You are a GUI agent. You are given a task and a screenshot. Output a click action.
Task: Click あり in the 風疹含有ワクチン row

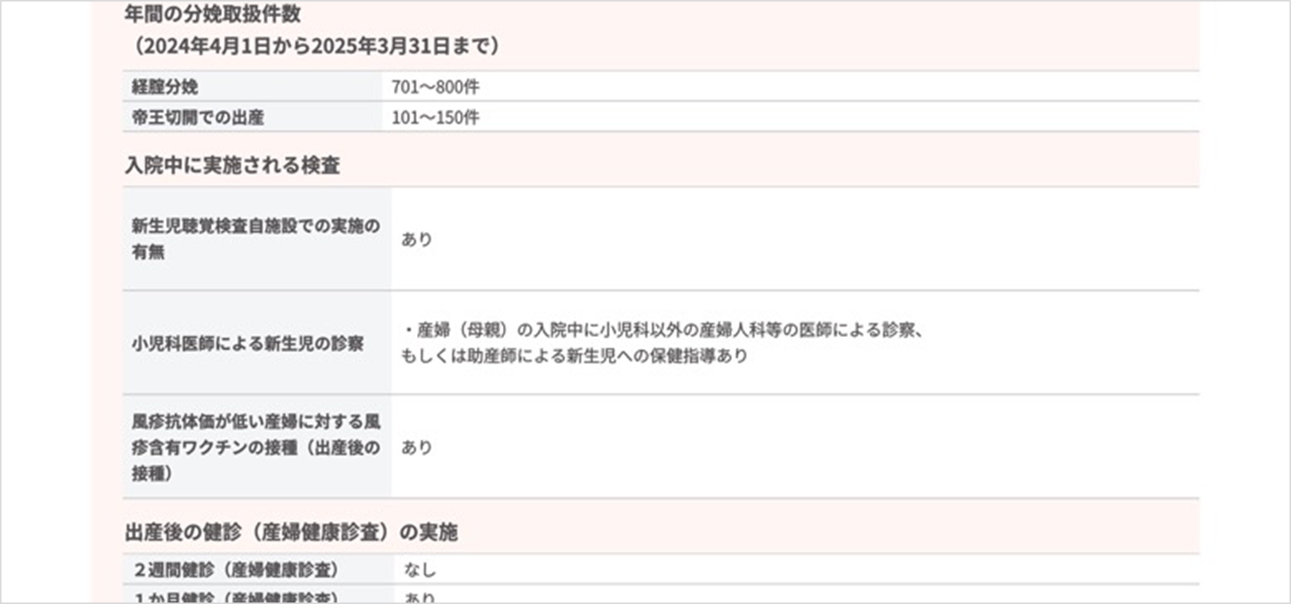tap(417, 447)
